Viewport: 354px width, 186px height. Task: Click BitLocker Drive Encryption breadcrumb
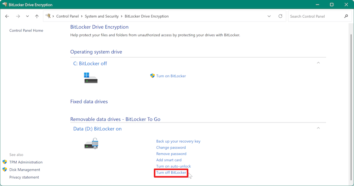[147, 16]
